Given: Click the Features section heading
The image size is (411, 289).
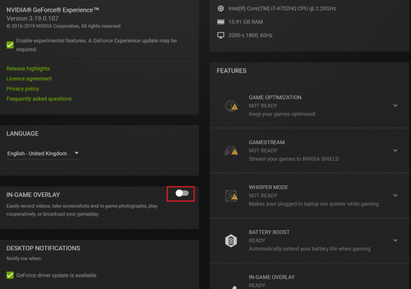Looking at the screenshot, I should pyautogui.click(x=231, y=71).
